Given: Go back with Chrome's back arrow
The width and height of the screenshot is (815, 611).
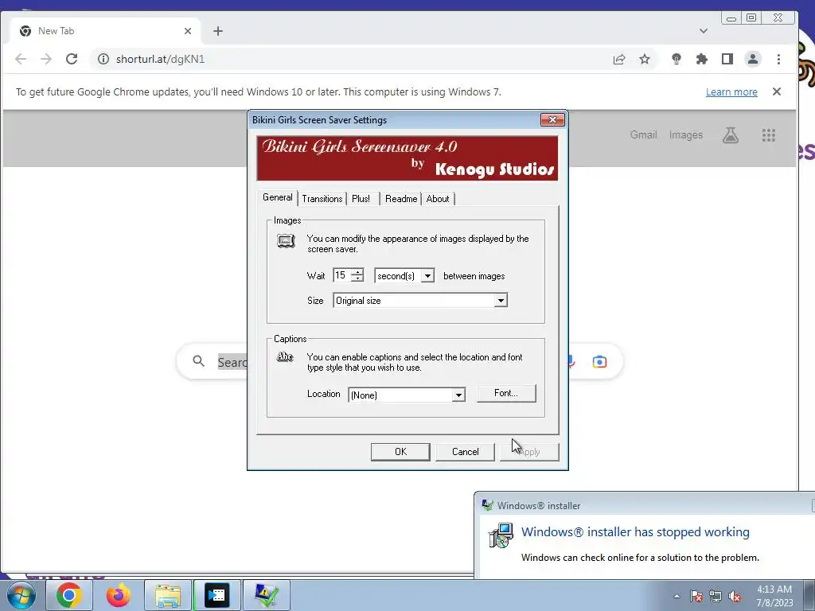Looking at the screenshot, I should (x=21, y=59).
